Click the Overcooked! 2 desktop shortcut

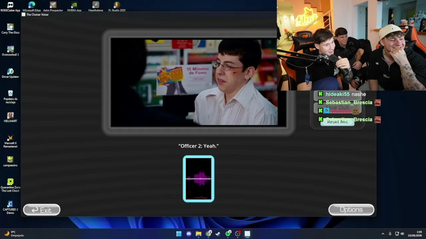coord(10,51)
